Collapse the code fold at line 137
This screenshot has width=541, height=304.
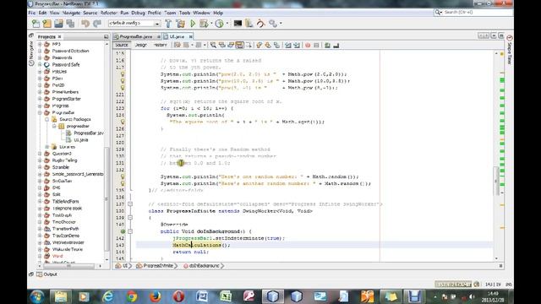point(130,204)
